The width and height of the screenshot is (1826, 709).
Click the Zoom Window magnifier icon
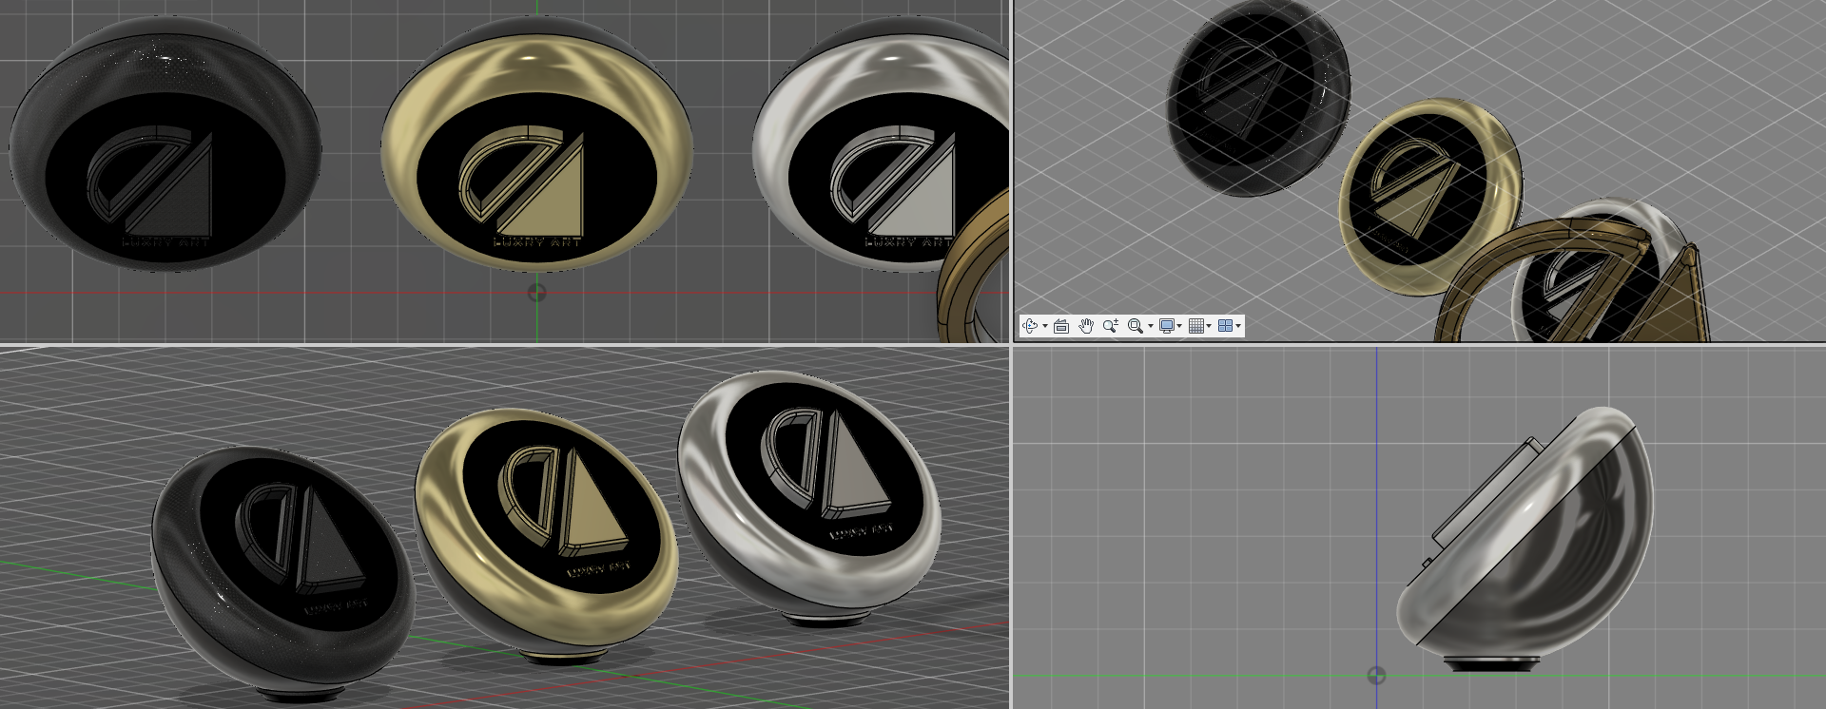1135,326
